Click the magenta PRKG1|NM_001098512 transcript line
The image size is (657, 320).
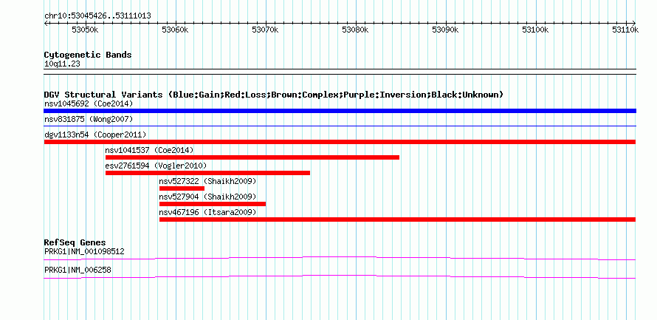[340, 258]
